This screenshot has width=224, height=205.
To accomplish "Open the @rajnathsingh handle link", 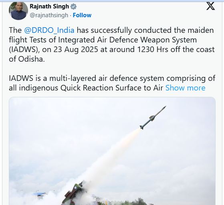I will pyautogui.click(x=49, y=15).
